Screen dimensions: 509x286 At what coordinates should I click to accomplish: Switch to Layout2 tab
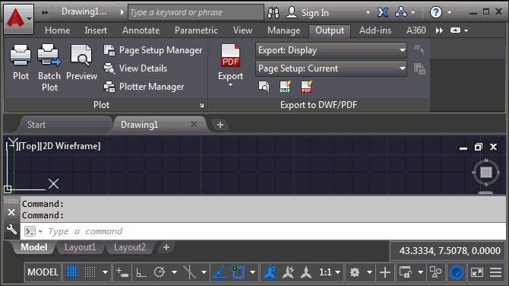coord(129,247)
